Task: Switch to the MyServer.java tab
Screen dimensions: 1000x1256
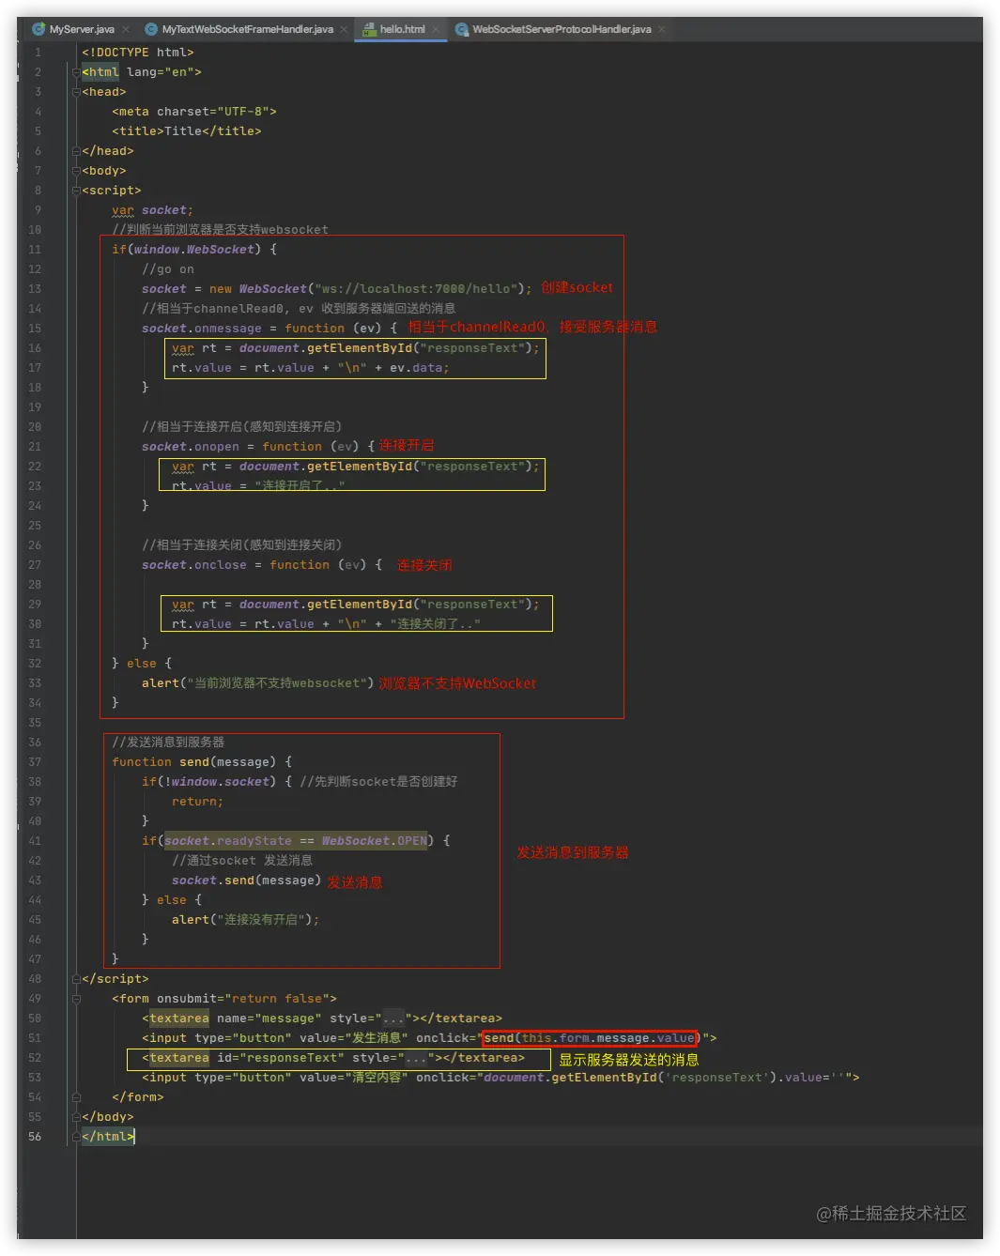Action: (x=82, y=29)
